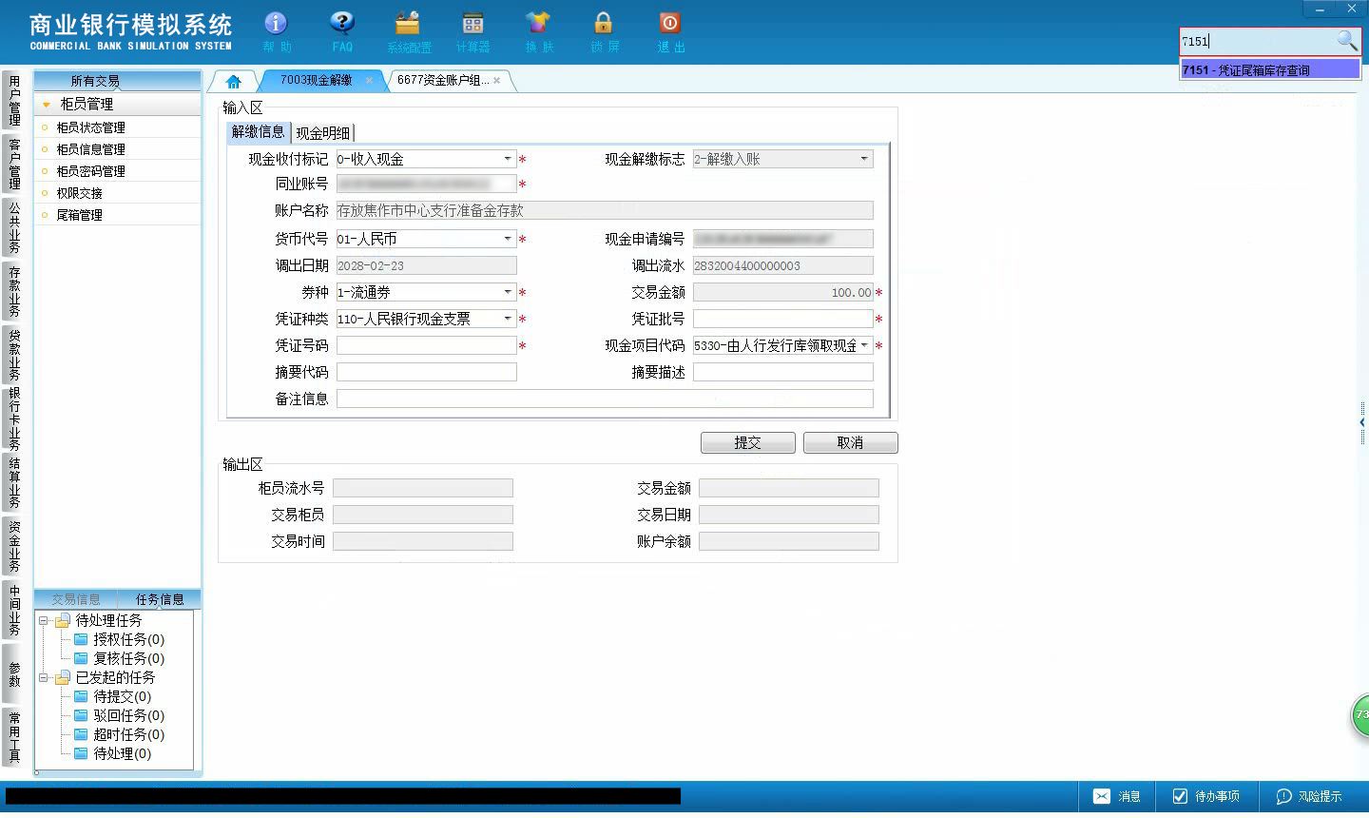
Task: Open the 中间业务 side tab
Action: tap(14, 610)
